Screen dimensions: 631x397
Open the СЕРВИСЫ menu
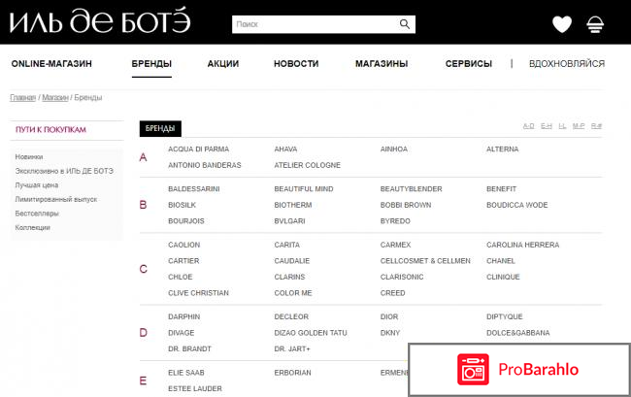469,64
